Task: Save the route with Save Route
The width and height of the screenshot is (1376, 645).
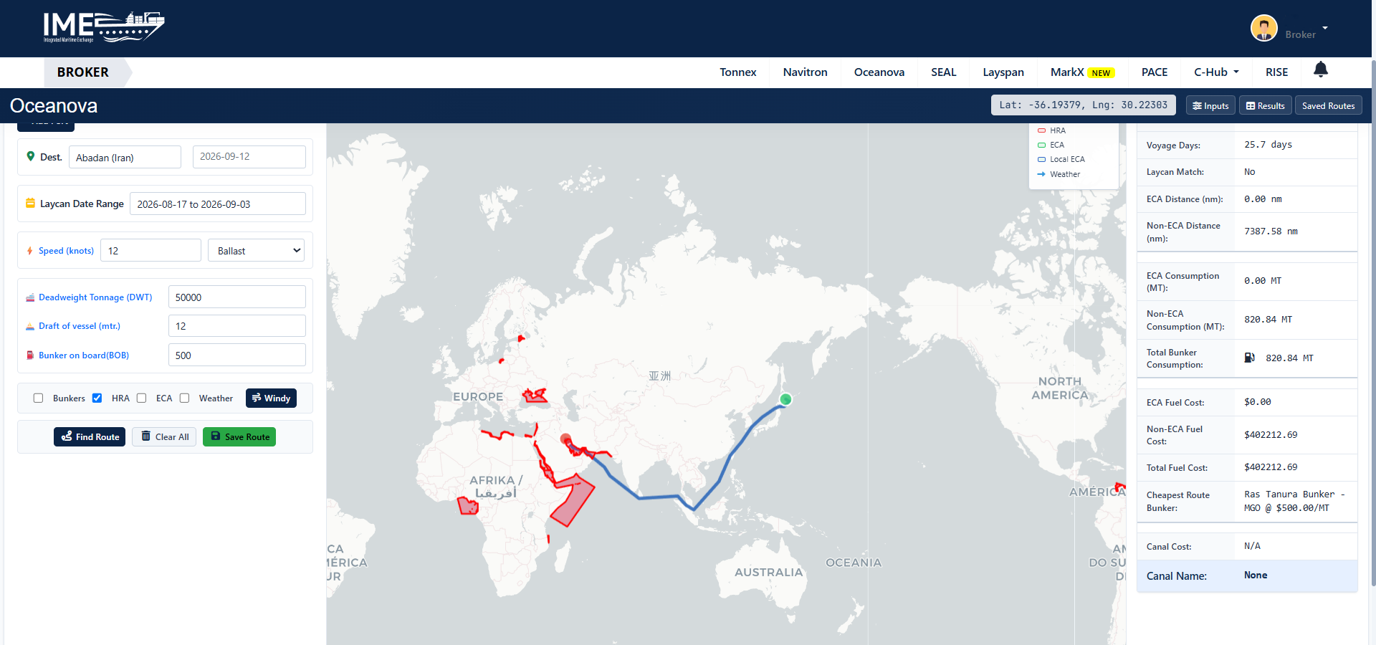Action: [x=239, y=437]
